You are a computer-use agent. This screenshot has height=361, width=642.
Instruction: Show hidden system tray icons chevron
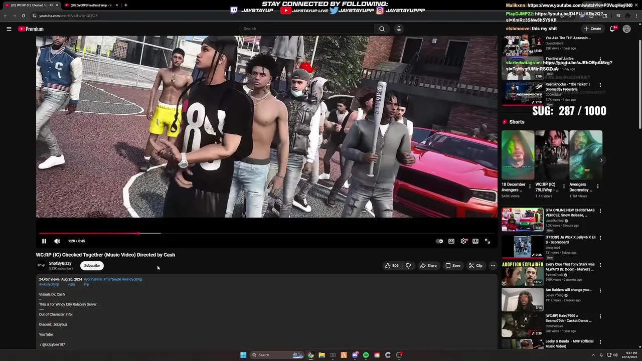pos(592,355)
